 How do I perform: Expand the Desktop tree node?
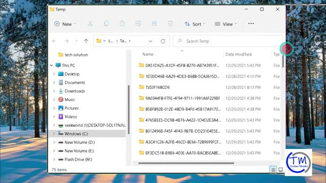point(54,74)
